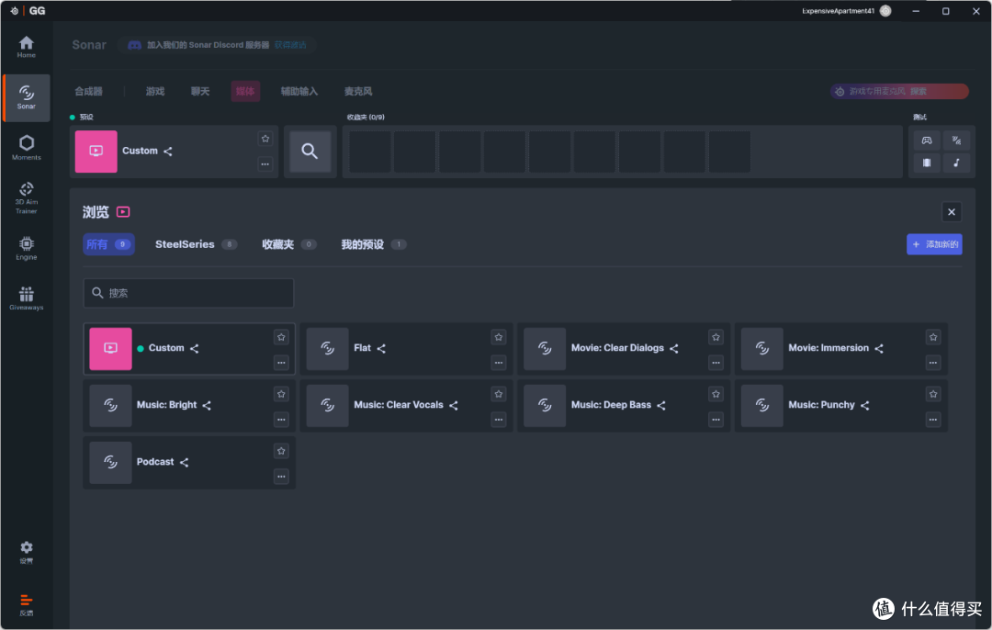Open Giveaways in the sidebar
This screenshot has width=992, height=630.
26,298
